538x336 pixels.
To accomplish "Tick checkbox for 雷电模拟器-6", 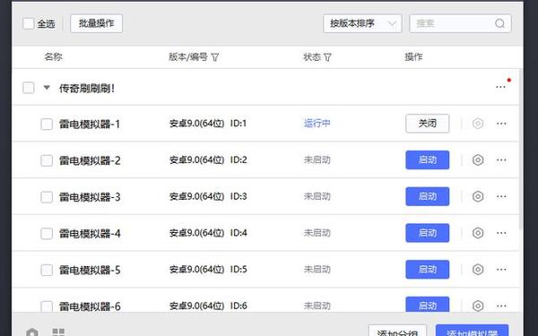I will point(47,306).
